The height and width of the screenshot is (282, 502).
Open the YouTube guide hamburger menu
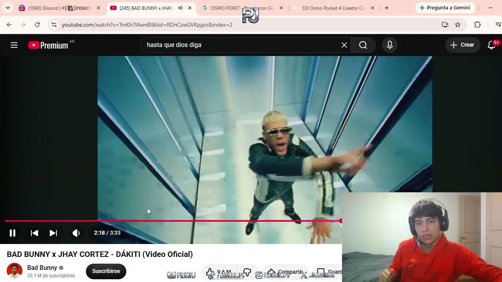click(14, 45)
